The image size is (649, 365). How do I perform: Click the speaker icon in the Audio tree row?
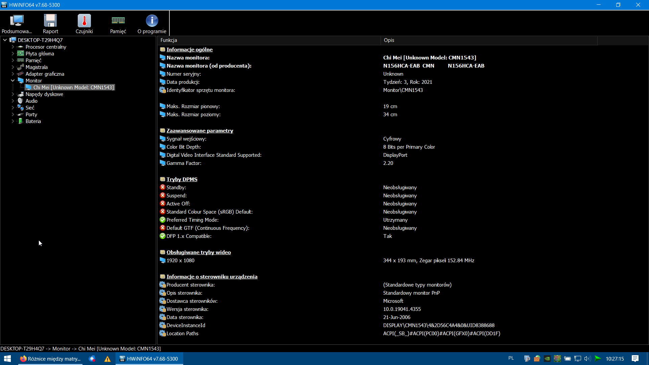(x=20, y=101)
